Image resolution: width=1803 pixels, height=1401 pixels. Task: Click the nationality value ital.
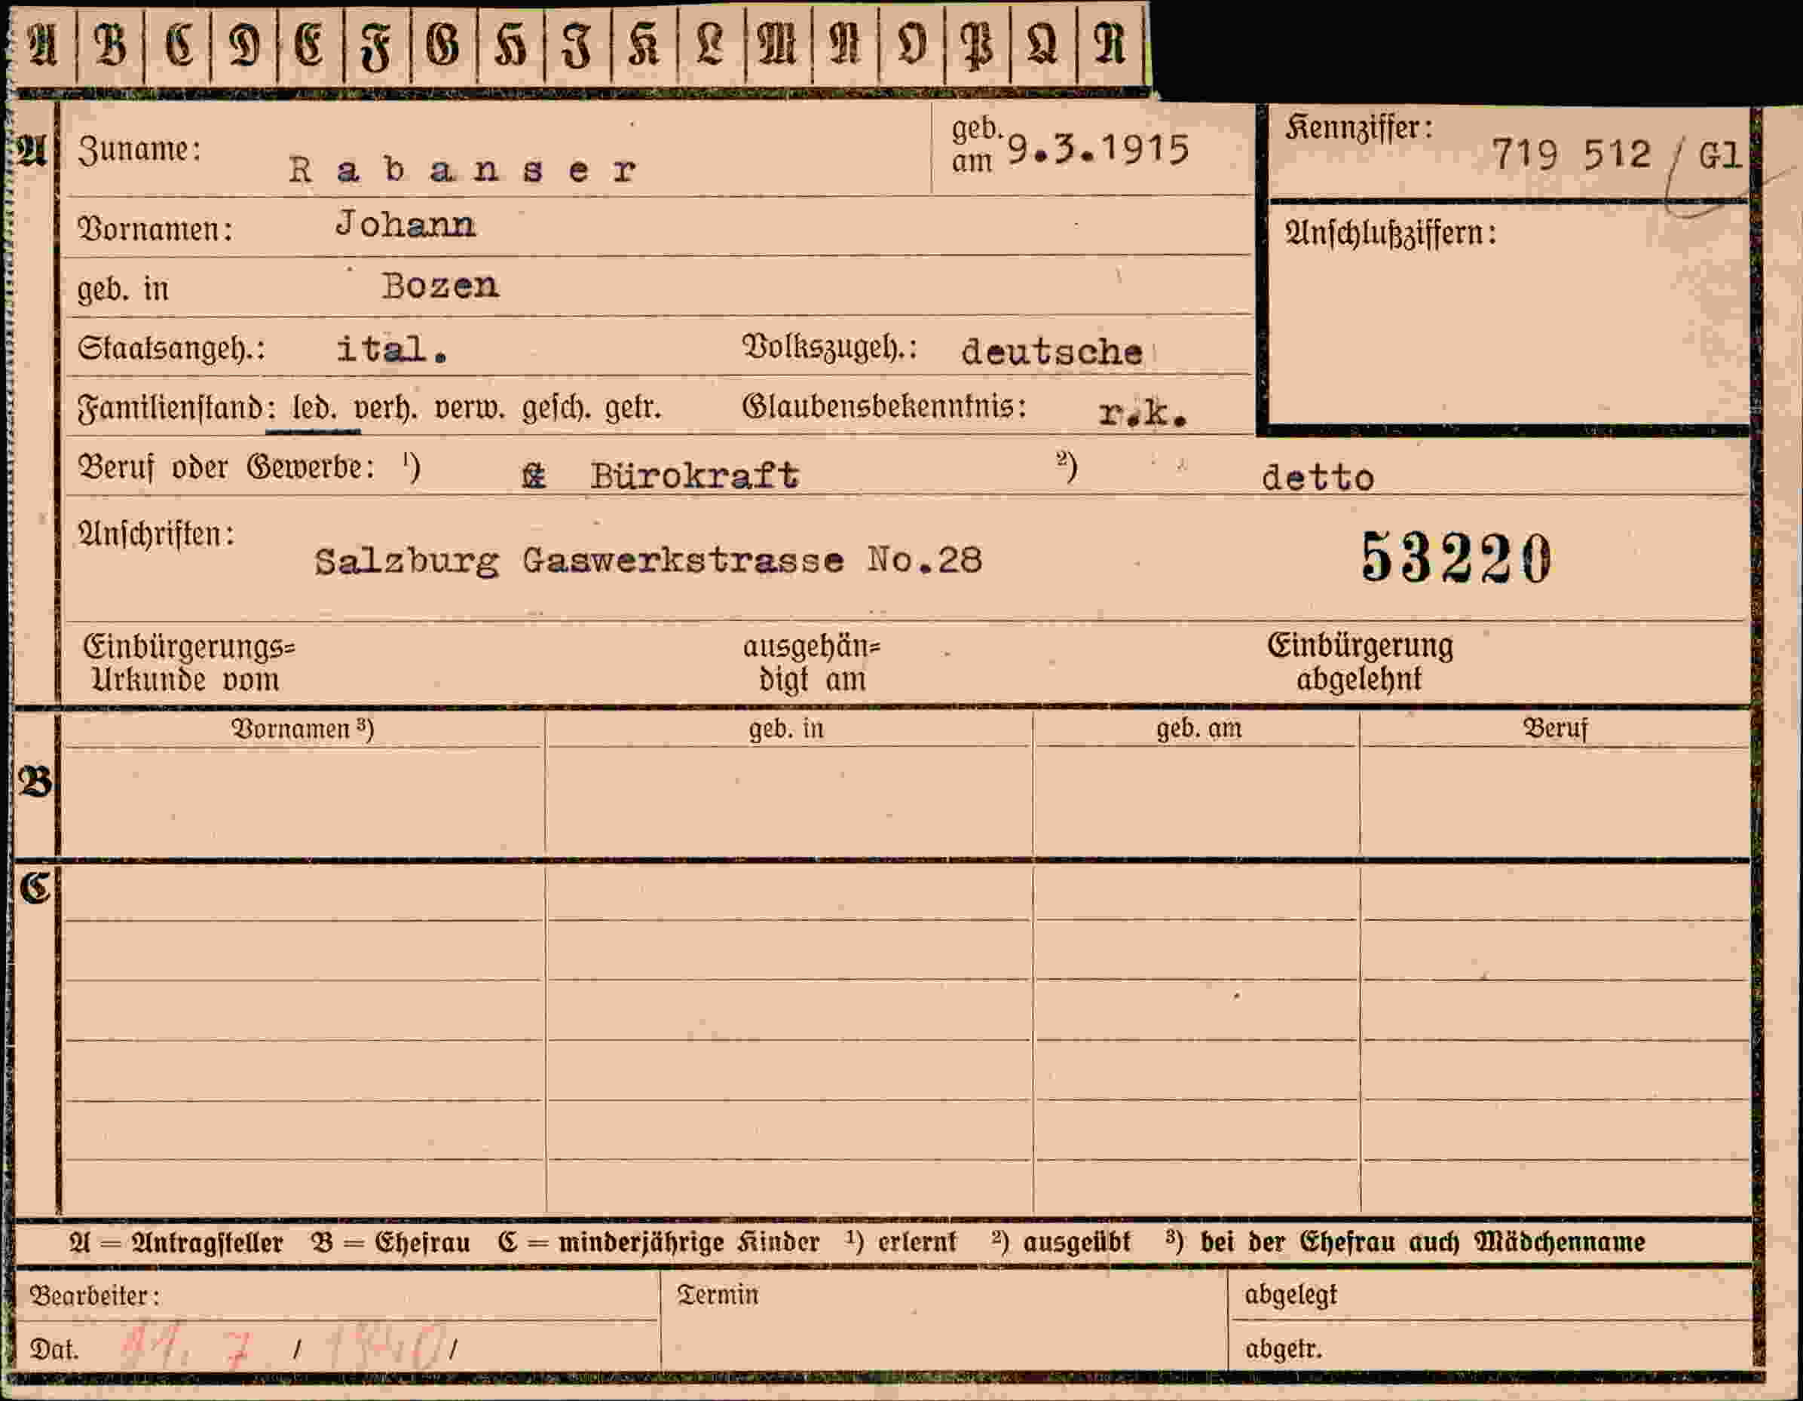pos(392,349)
